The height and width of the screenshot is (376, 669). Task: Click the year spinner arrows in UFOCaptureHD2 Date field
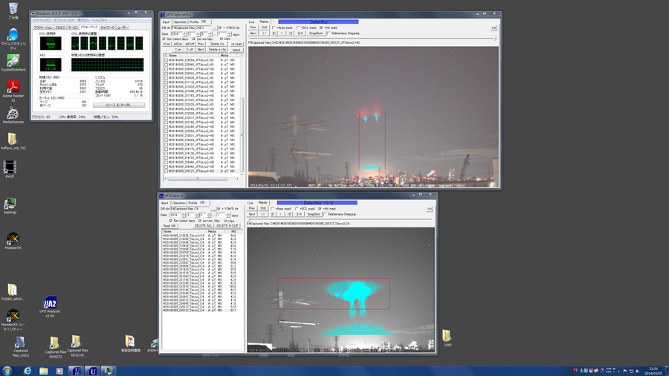(186, 34)
